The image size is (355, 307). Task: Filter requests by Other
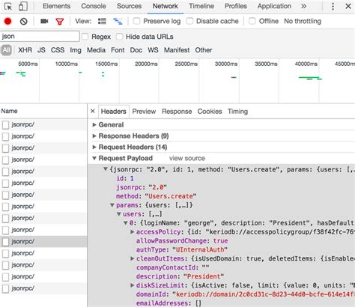pos(204,50)
